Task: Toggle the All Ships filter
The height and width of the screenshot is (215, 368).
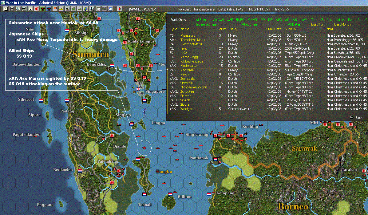Action: pos(201,20)
